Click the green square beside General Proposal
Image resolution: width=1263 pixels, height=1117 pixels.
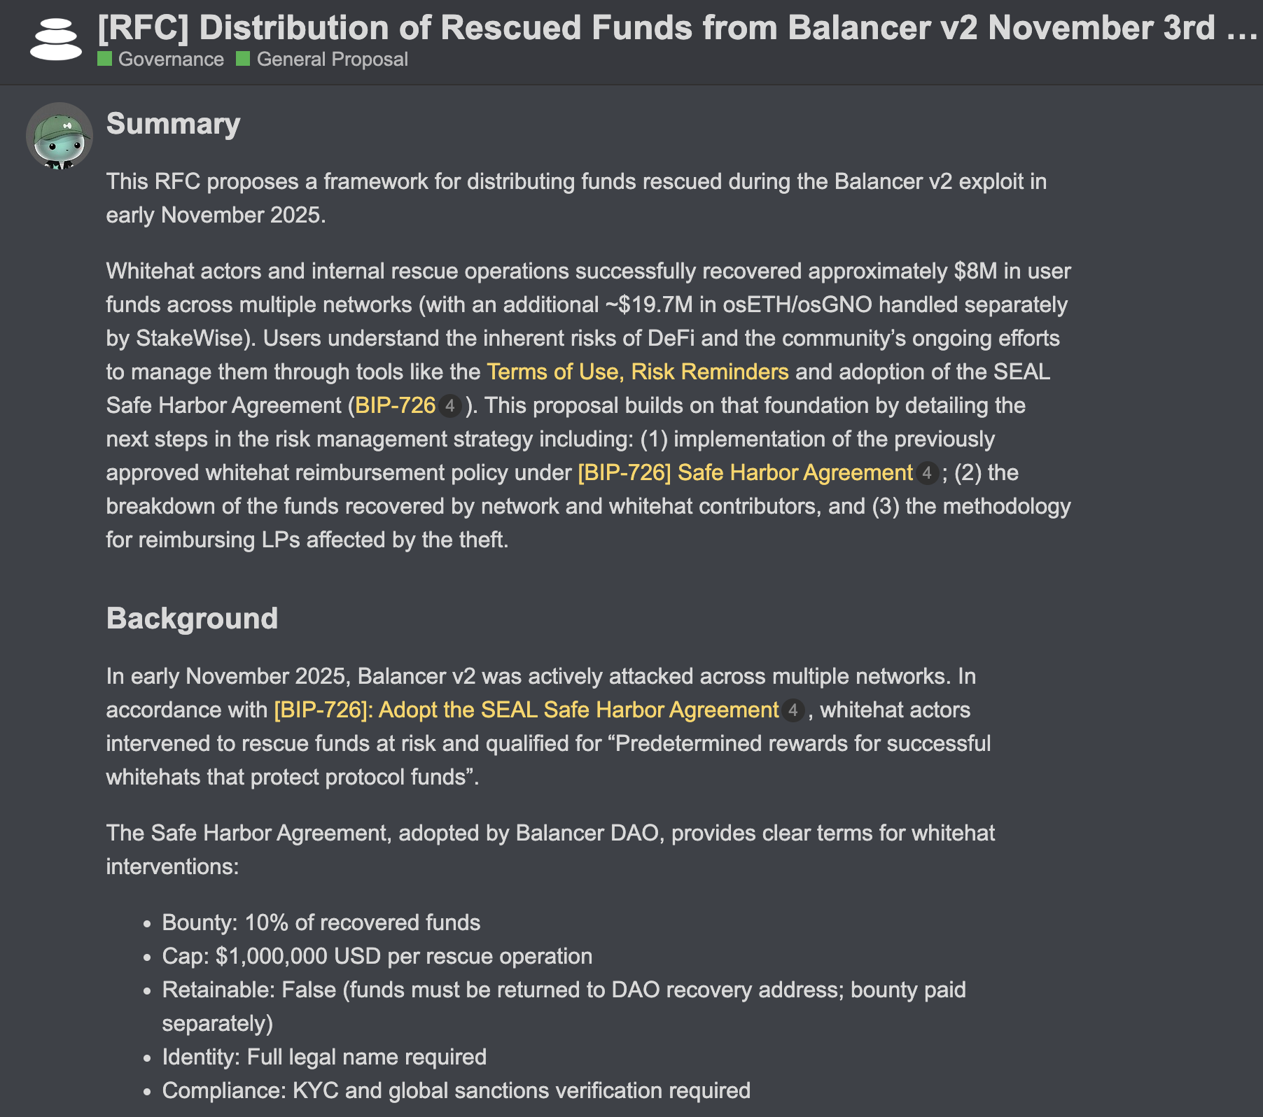pos(243,59)
